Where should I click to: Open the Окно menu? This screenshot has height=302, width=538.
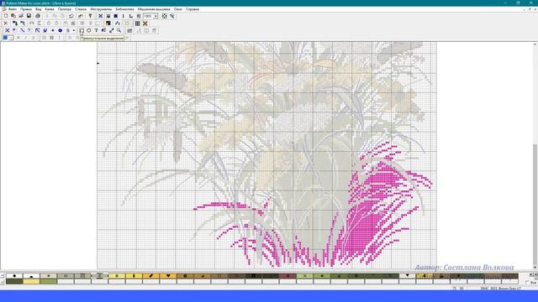[177, 9]
